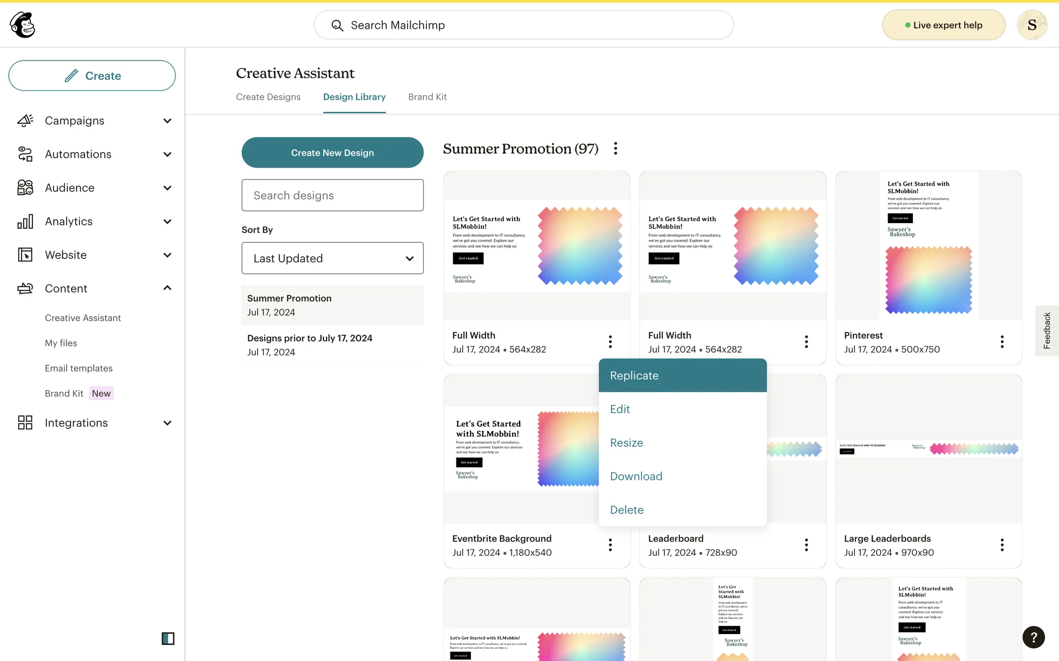Open Email templates sidebar link
This screenshot has height=661, width=1059.
(78, 368)
